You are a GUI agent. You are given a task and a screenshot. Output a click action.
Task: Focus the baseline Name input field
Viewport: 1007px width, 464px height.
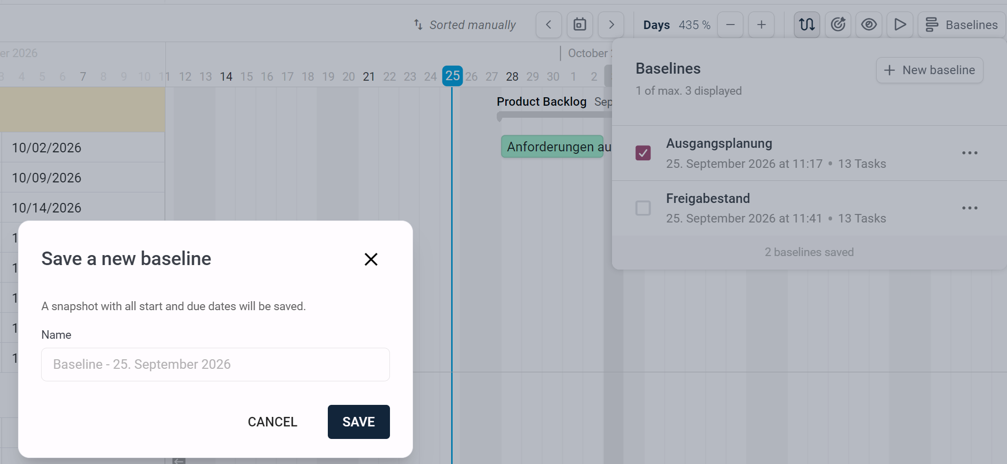(x=216, y=364)
